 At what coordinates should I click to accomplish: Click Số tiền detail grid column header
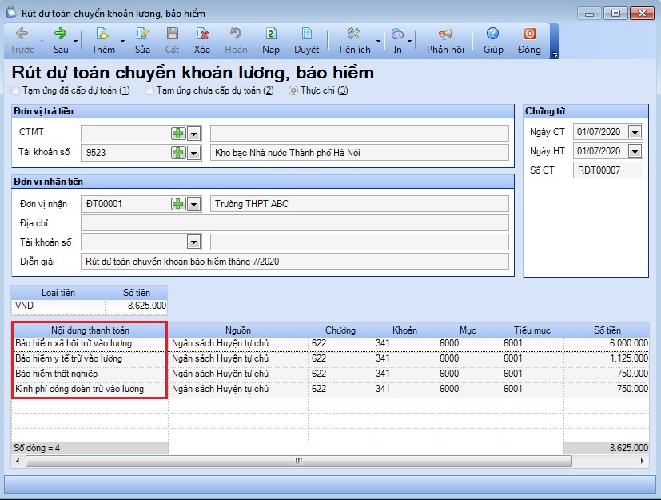pos(606,330)
